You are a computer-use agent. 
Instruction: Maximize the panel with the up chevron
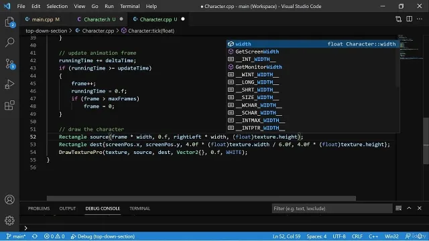coord(409,208)
